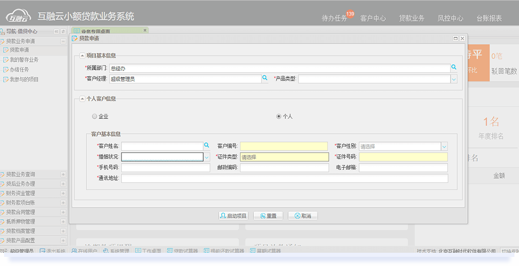Open the 客户性别 dropdown arrow
Viewport: 519px width, 266px height.
444,146
